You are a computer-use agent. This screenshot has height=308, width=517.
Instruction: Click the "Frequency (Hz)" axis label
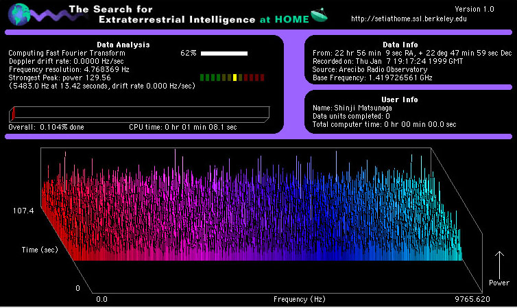300,300
